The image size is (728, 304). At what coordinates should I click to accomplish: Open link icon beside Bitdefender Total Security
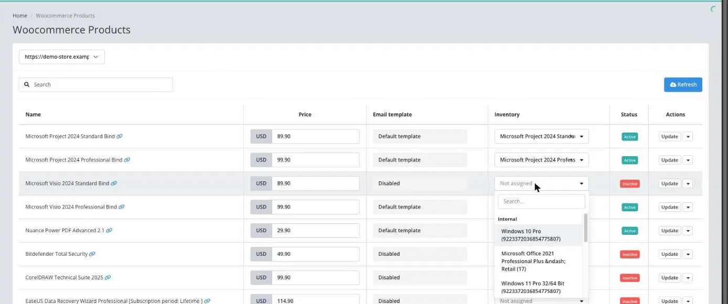(92, 254)
